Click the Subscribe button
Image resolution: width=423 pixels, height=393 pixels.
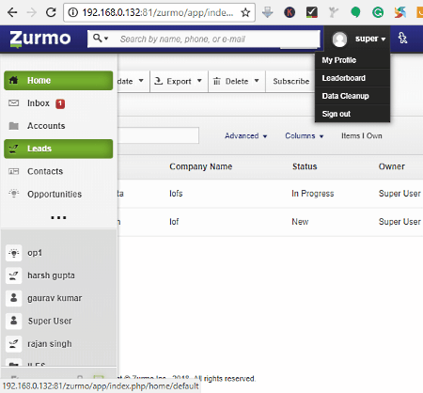point(291,81)
